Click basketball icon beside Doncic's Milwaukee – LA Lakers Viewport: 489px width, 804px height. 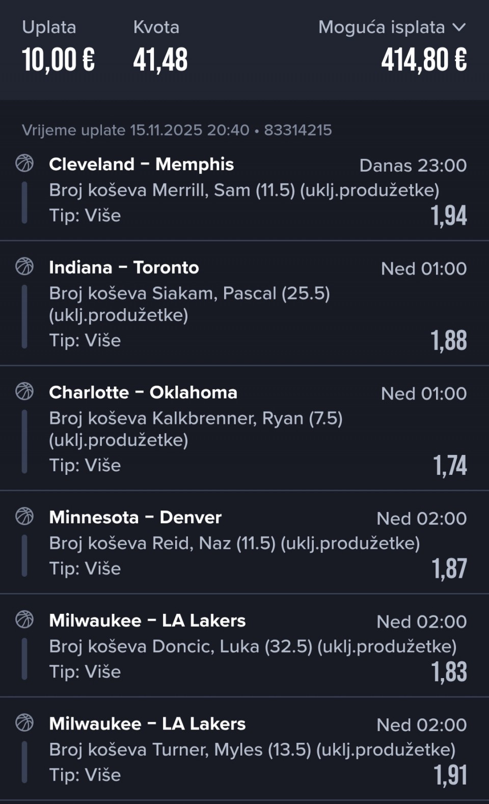click(24, 620)
